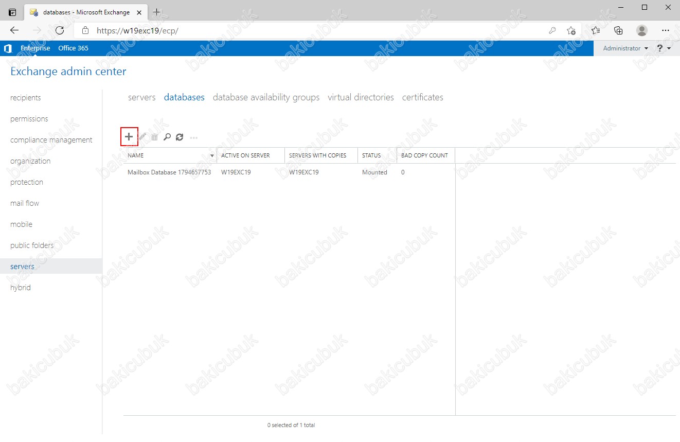Add this page to favorites

pos(571,30)
